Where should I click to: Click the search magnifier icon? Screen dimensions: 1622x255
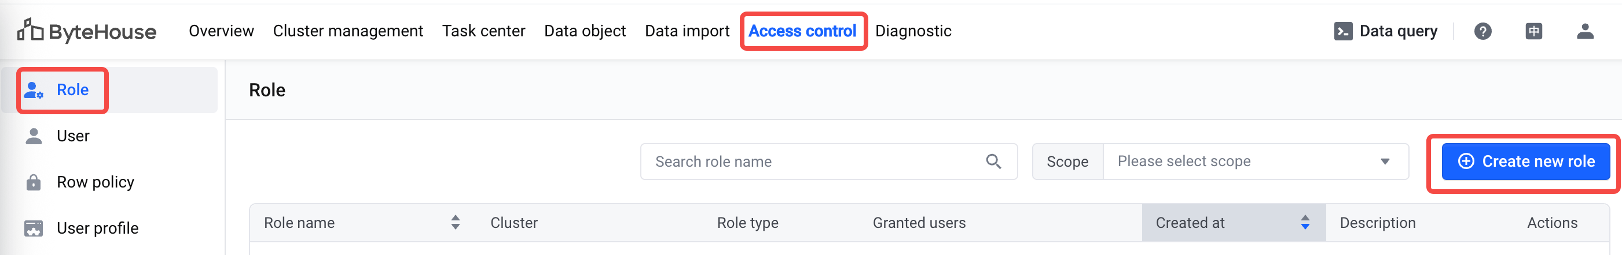click(x=993, y=162)
